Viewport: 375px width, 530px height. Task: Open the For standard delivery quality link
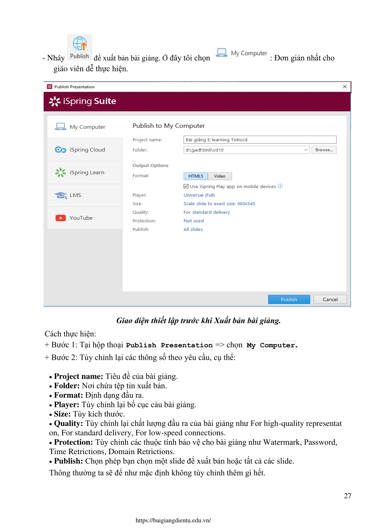[207, 212]
